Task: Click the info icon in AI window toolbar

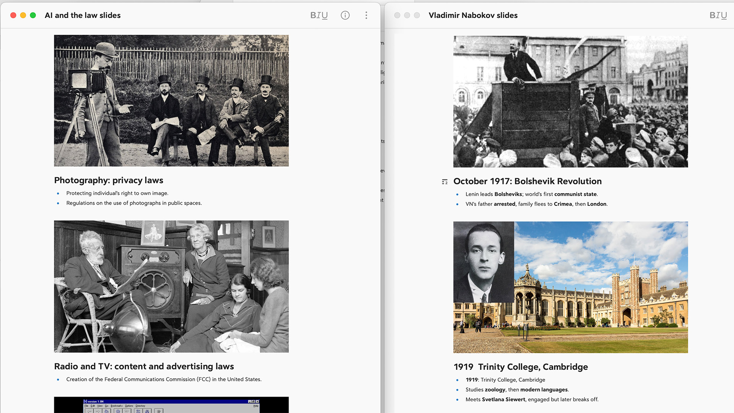Action: coord(345,15)
